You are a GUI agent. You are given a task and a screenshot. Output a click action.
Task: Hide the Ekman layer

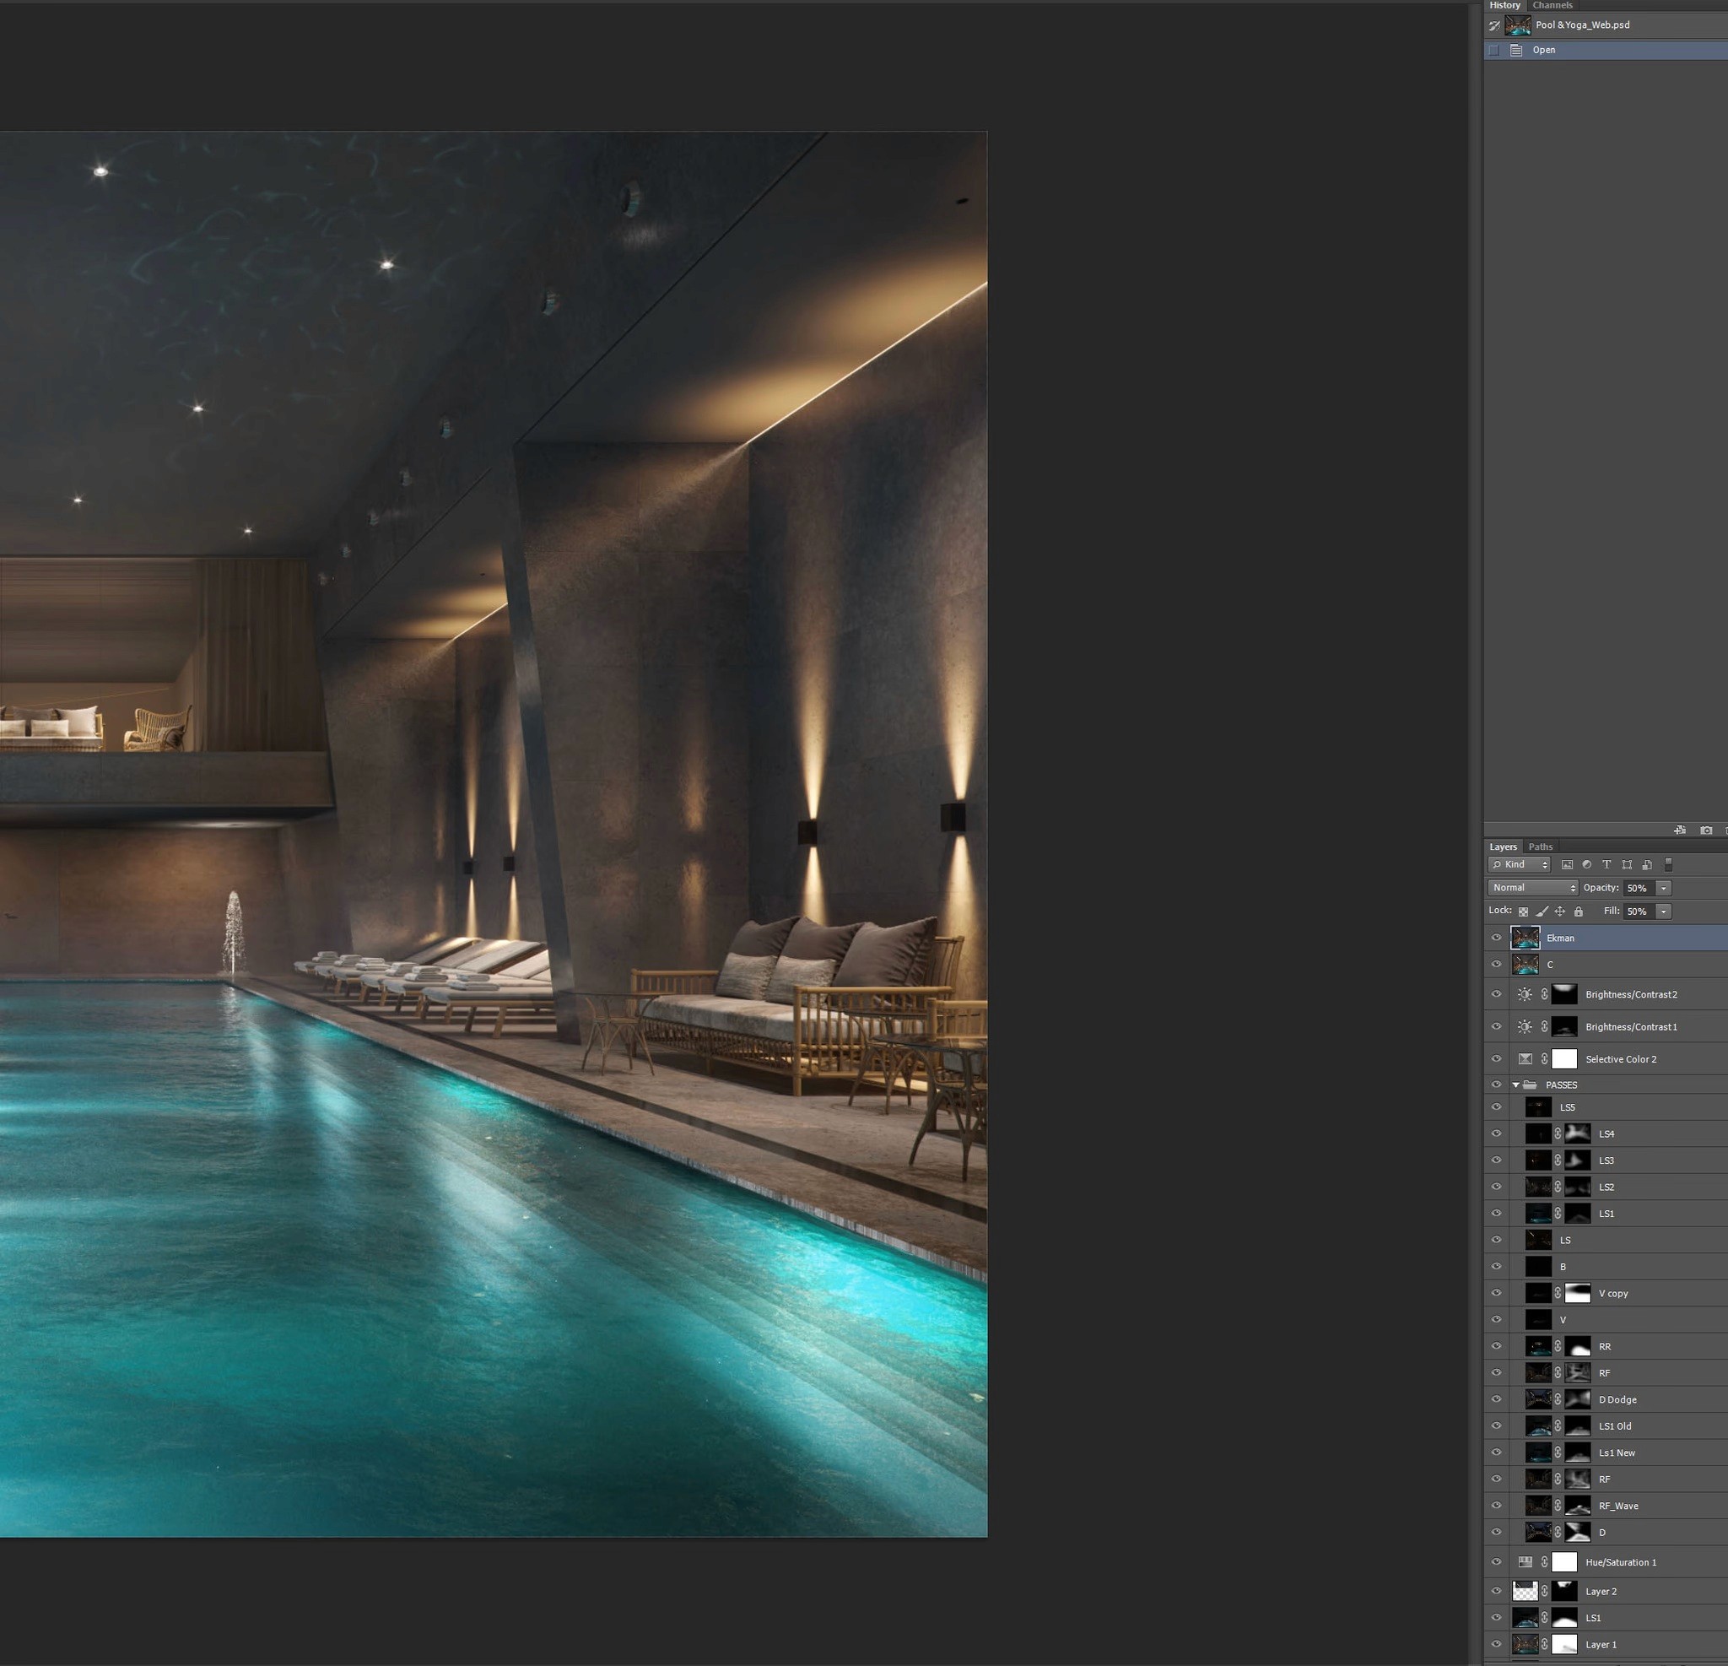pos(1496,938)
